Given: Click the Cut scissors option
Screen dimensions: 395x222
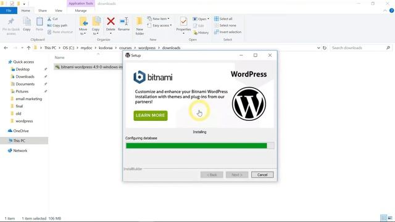Looking at the screenshot, I should click(x=52, y=19).
